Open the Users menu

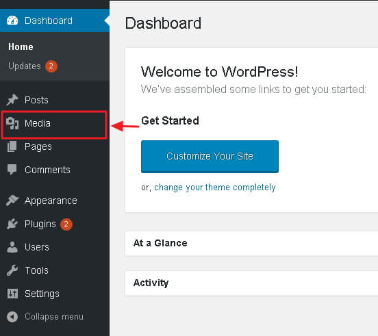pos(55,247)
